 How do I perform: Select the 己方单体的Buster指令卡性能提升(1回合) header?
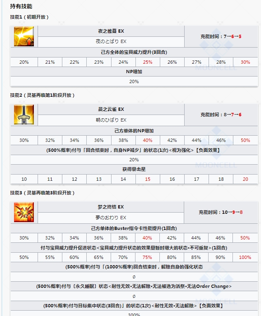pos(134,228)
